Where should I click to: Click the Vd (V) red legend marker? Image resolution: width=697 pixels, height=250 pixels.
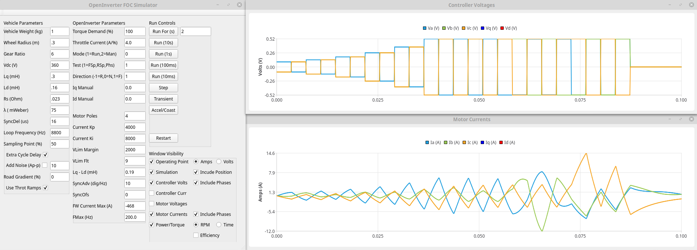click(x=502, y=28)
